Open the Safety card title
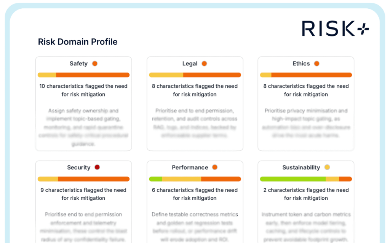The height and width of the screenshot is (243, 390). point(78,63)
